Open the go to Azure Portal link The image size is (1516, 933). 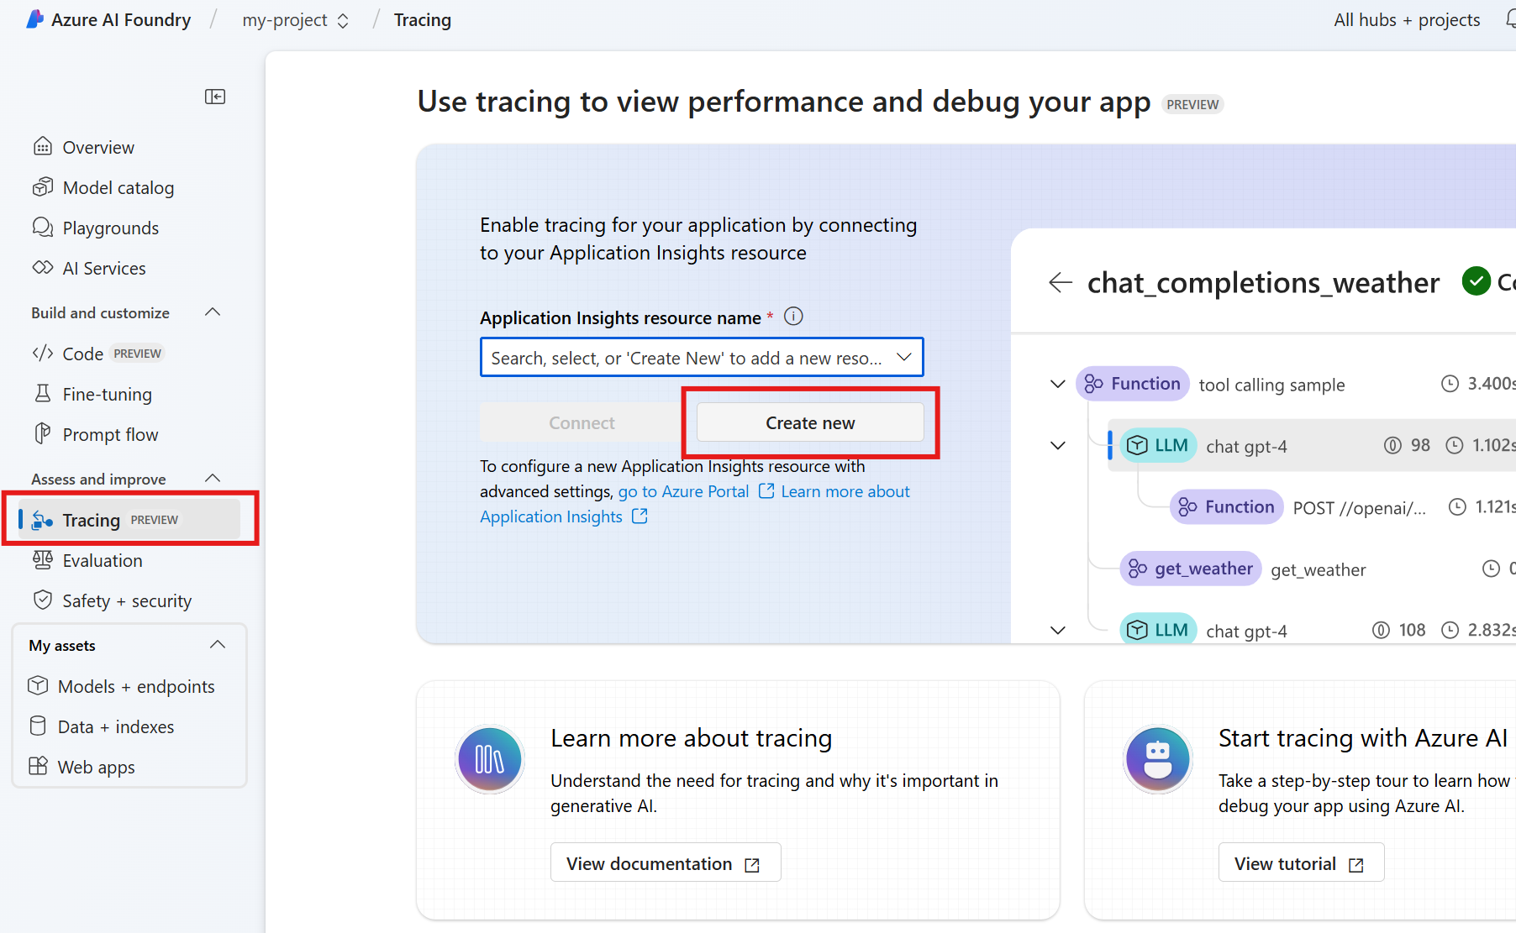[683, 490]
